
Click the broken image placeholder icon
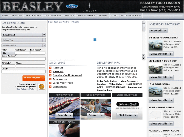[95, 39]
